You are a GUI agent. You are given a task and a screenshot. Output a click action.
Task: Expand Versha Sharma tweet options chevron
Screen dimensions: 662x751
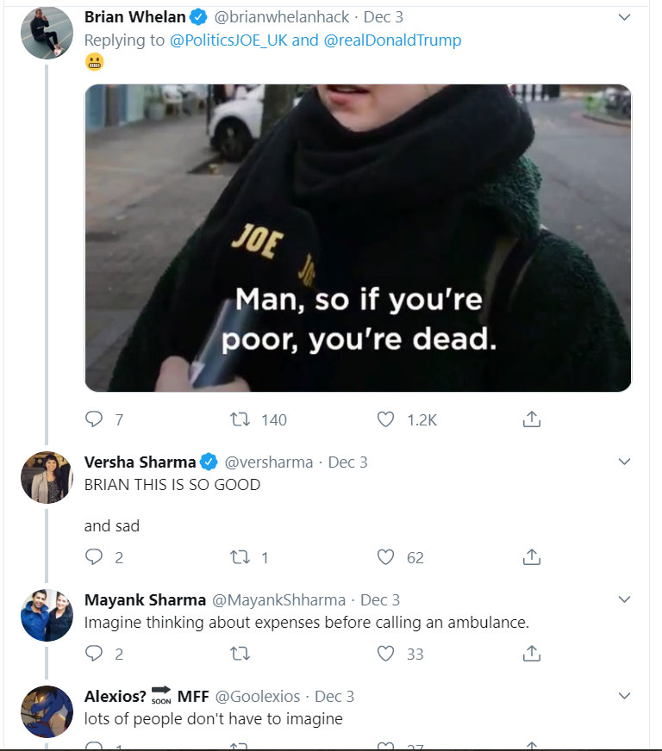click(x=625, y=462)
